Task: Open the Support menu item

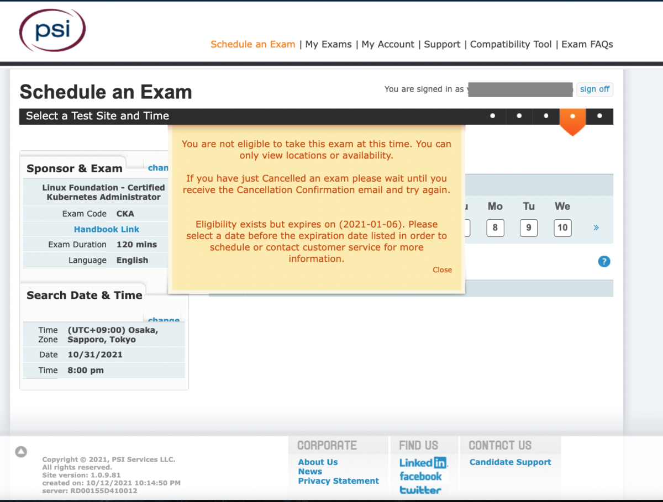Action: [x=442, y=44]
